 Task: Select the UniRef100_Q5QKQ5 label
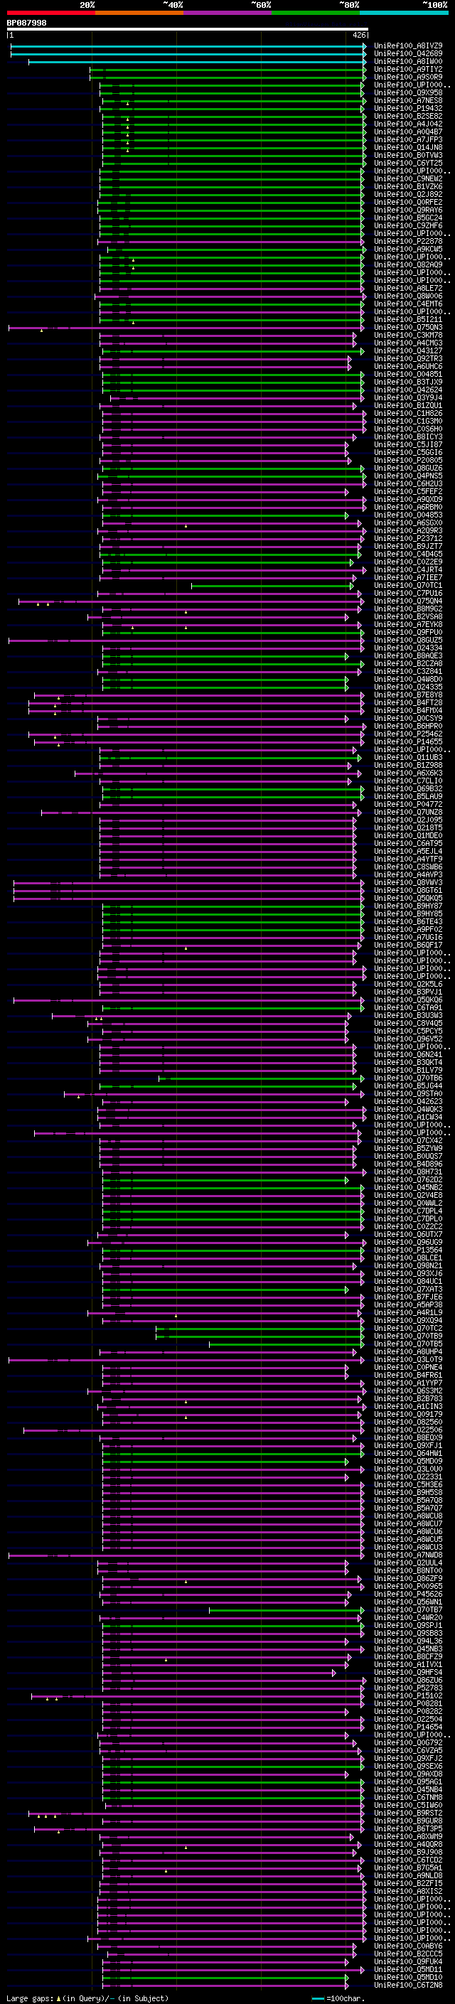pyautogui.click(x=408, y=898)
